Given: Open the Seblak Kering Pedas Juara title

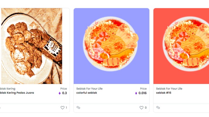Looking at the screenshot, I should [17, 93].
